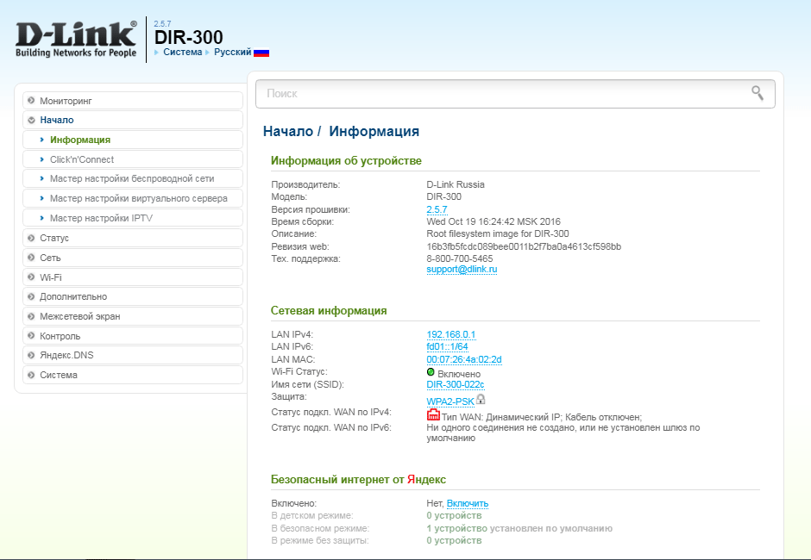Click build time Wed Oct 19 text
811x560 pixels.
pos(494,221)
